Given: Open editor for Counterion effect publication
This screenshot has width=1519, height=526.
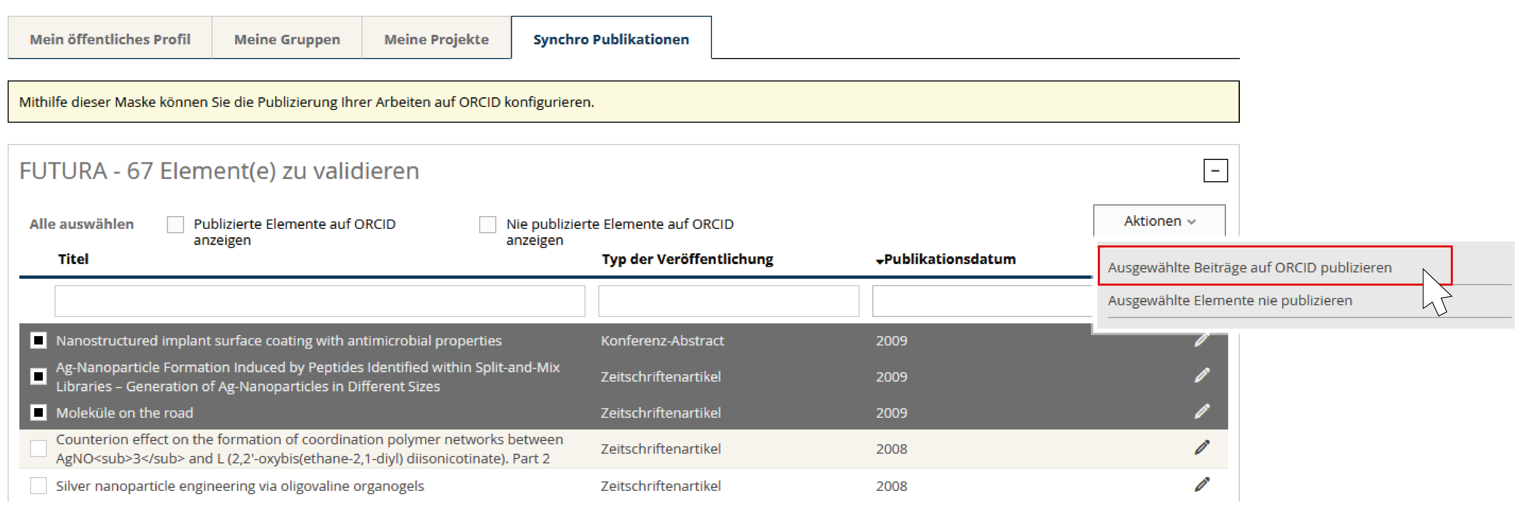Looking at the screenshot, I should (x=1202, y=448).
